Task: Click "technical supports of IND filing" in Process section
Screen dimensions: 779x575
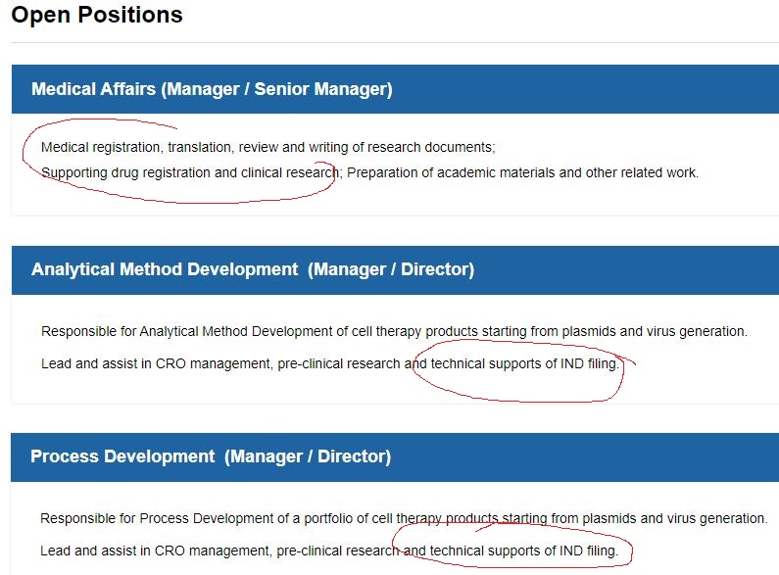Action: (523, 551)
